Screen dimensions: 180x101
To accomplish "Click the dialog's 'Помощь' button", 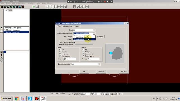I will (124, 72).
